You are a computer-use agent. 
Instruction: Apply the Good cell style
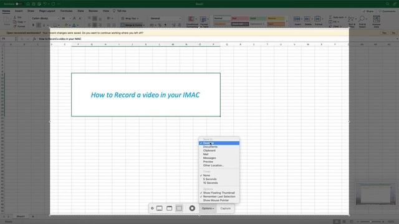pos(257,19)
